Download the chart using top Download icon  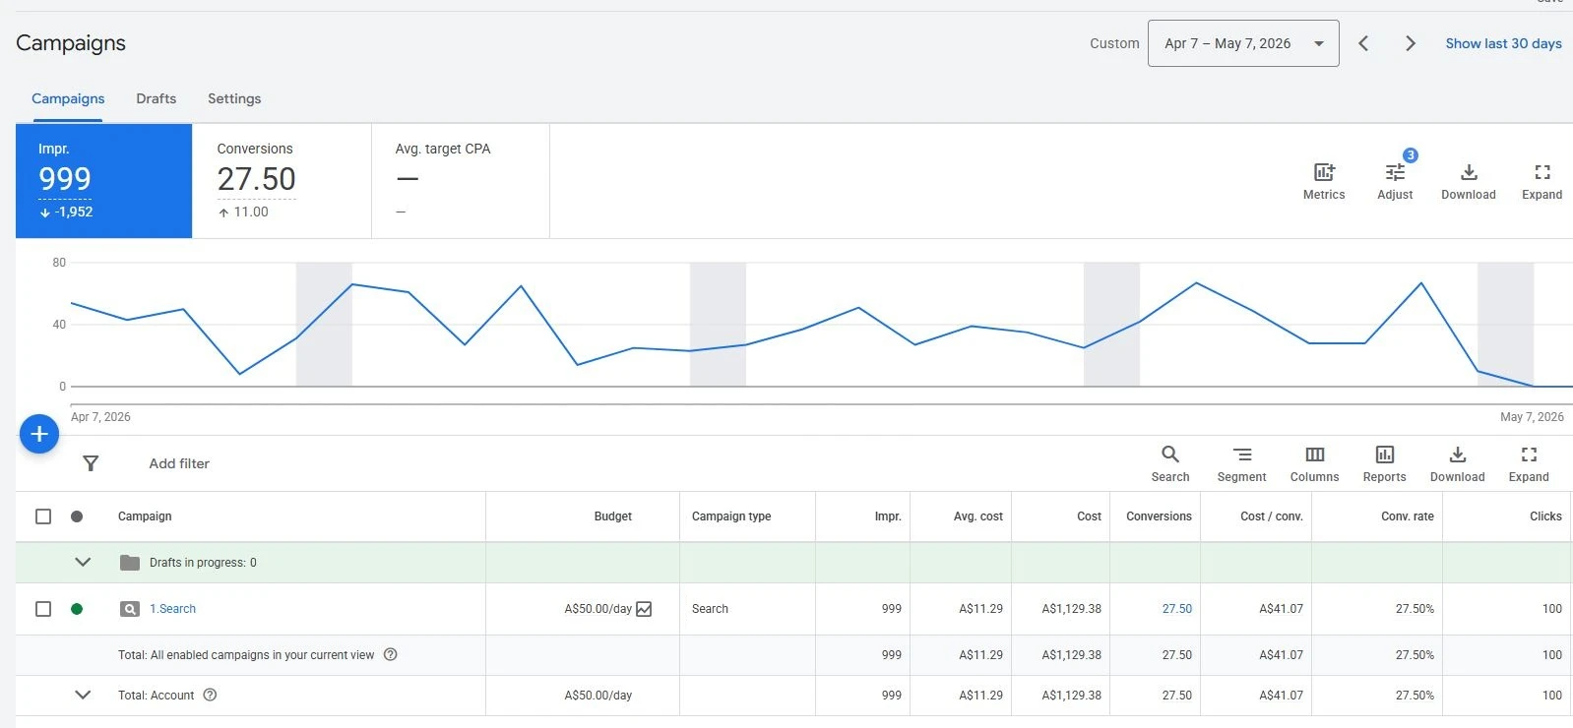[1469, 173]
